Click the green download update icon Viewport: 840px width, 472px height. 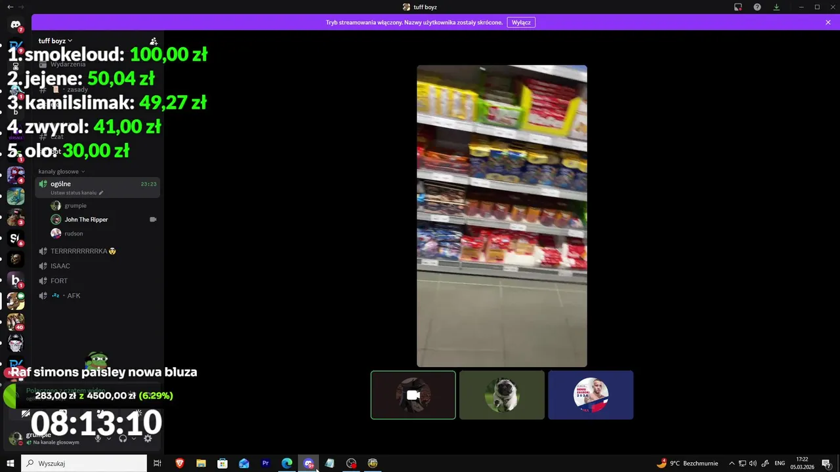click(776, 7)
